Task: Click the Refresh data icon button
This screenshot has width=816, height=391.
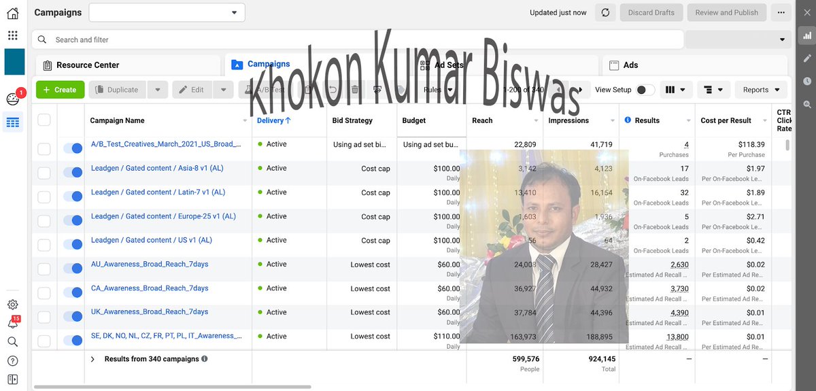Action: click(605, 12)
